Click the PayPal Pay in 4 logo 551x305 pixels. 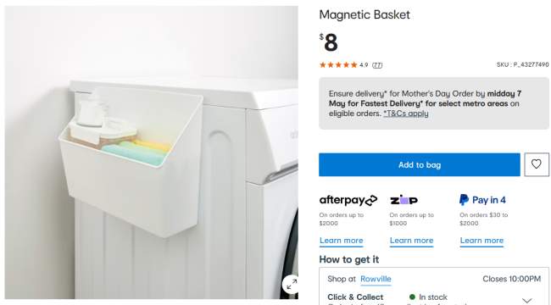coord(482,200)
